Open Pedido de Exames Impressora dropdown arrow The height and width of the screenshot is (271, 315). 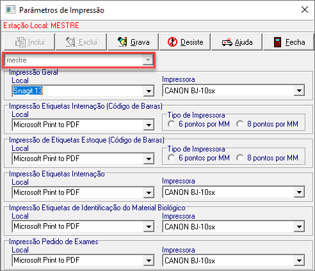(299, 261)
